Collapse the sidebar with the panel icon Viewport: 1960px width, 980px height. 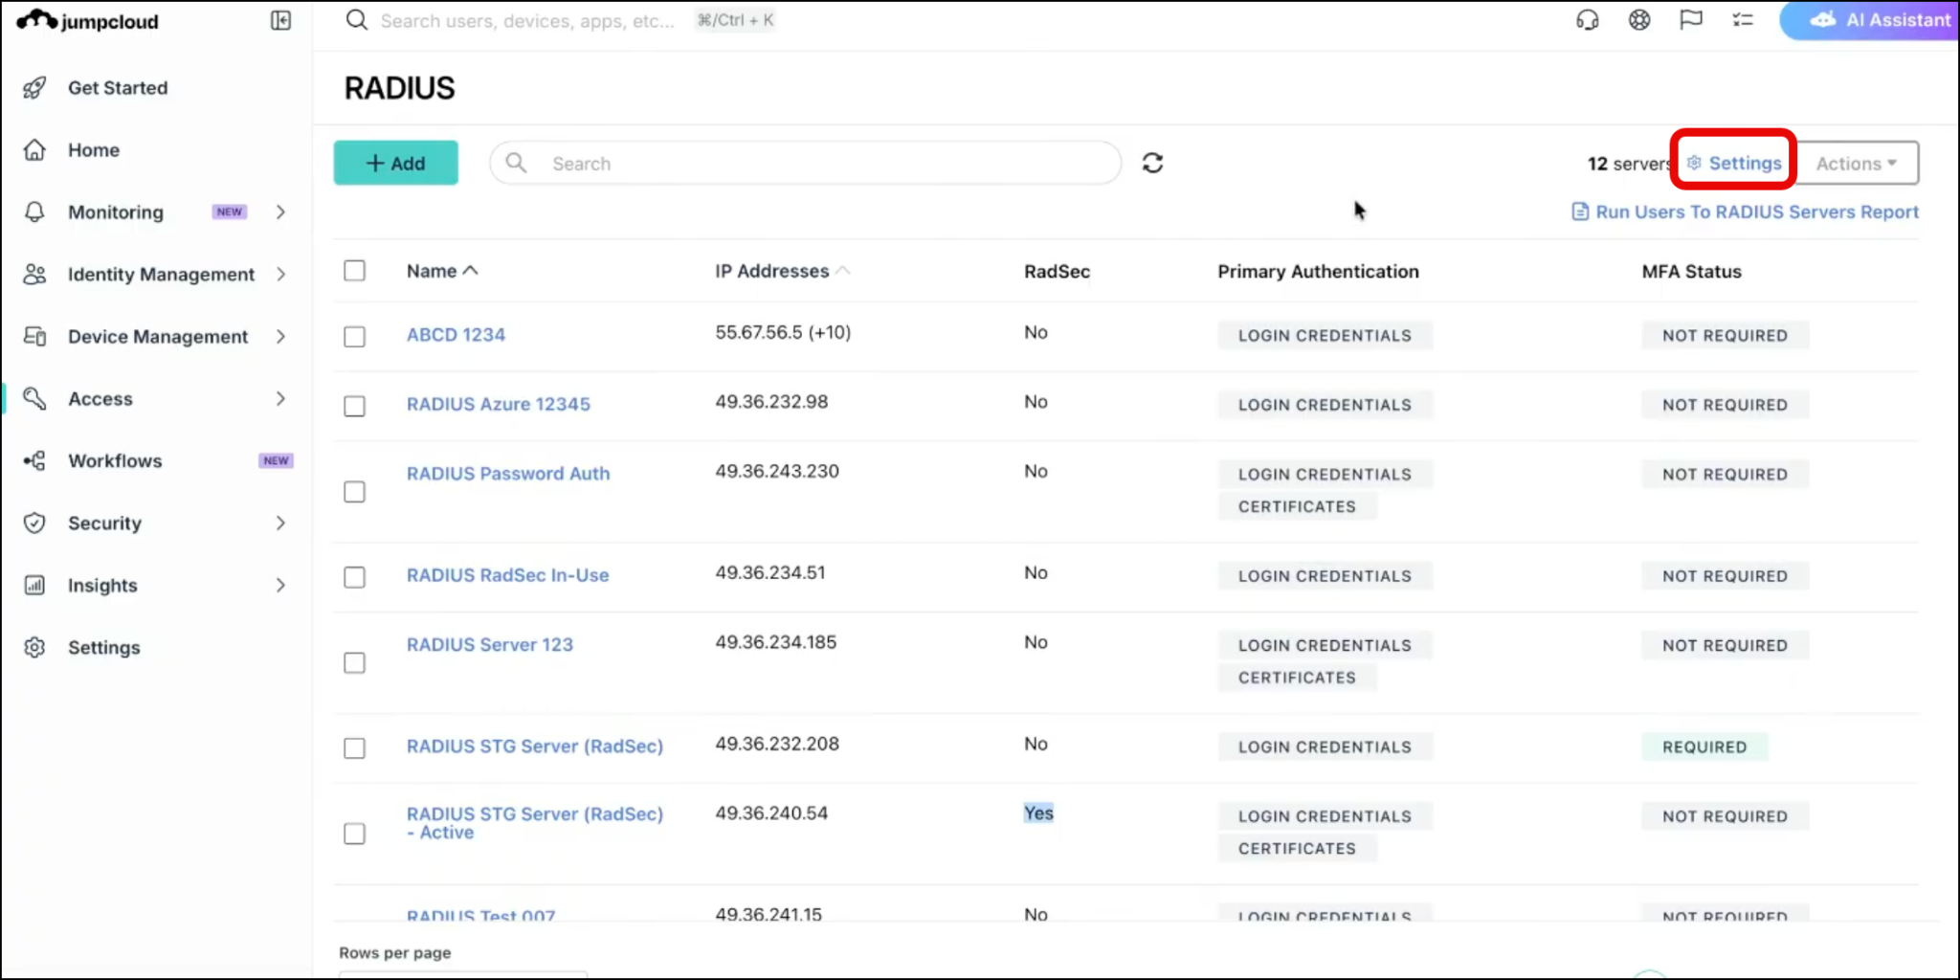(x=280, y=20)
